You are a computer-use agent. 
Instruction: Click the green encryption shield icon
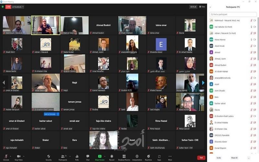coord(3,7)
